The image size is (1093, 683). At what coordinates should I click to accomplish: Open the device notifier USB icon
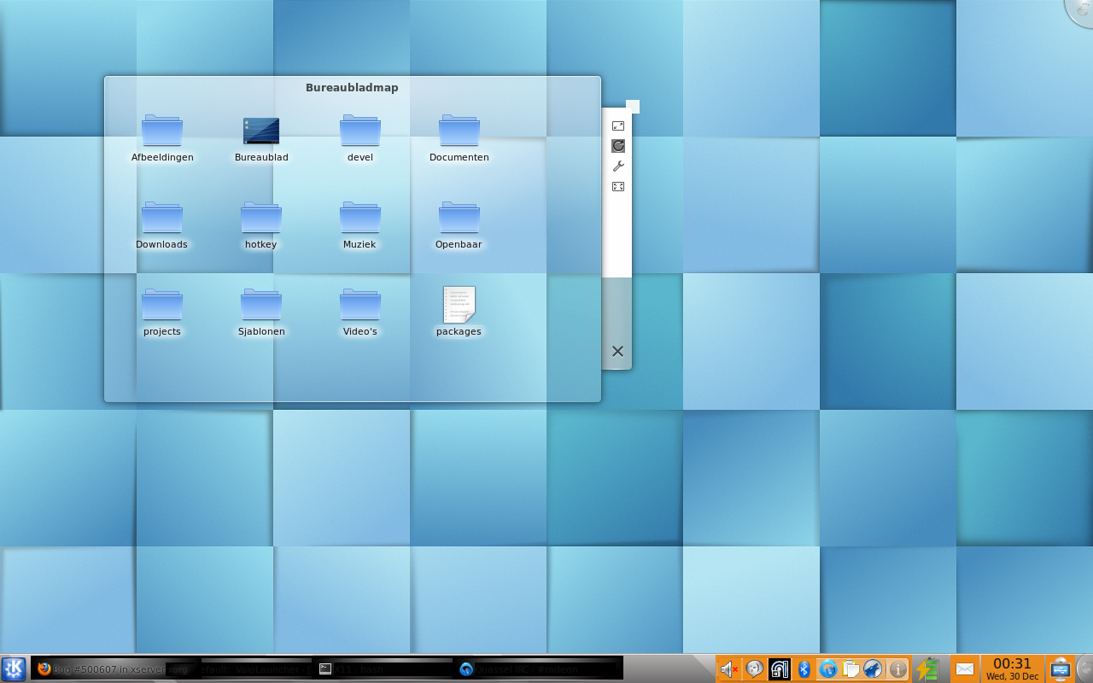click(1060, 669)
